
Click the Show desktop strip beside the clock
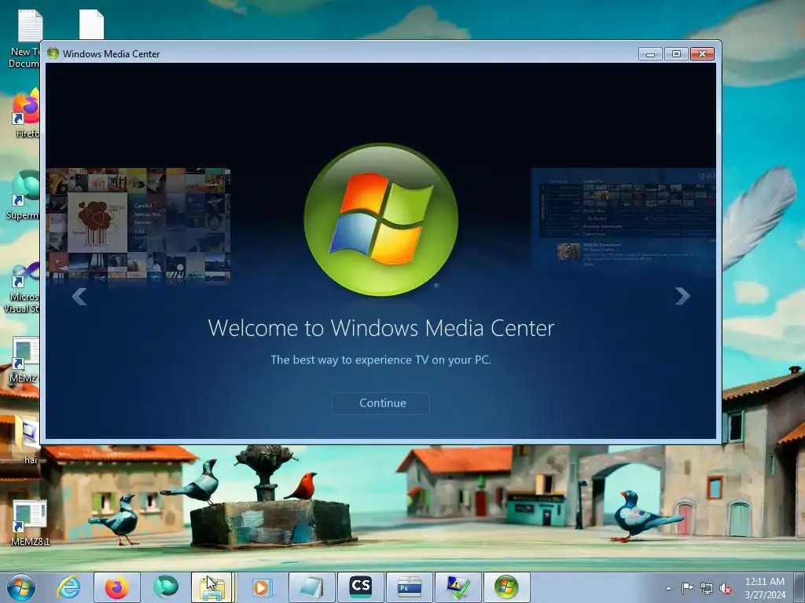[x=799, y=587]
